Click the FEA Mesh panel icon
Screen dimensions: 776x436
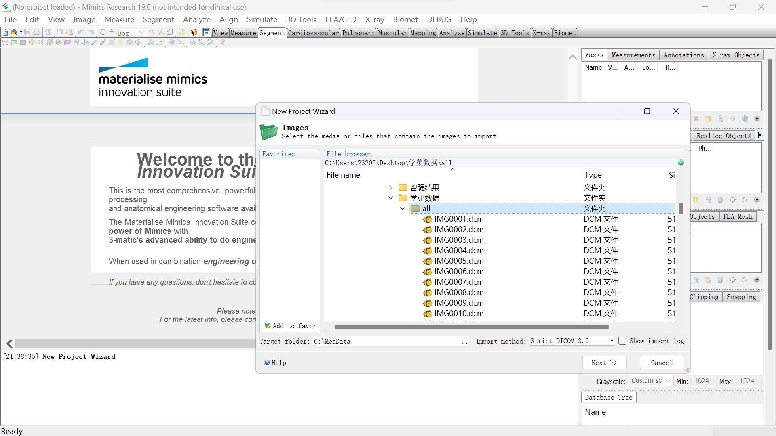[x=738, y=217]
